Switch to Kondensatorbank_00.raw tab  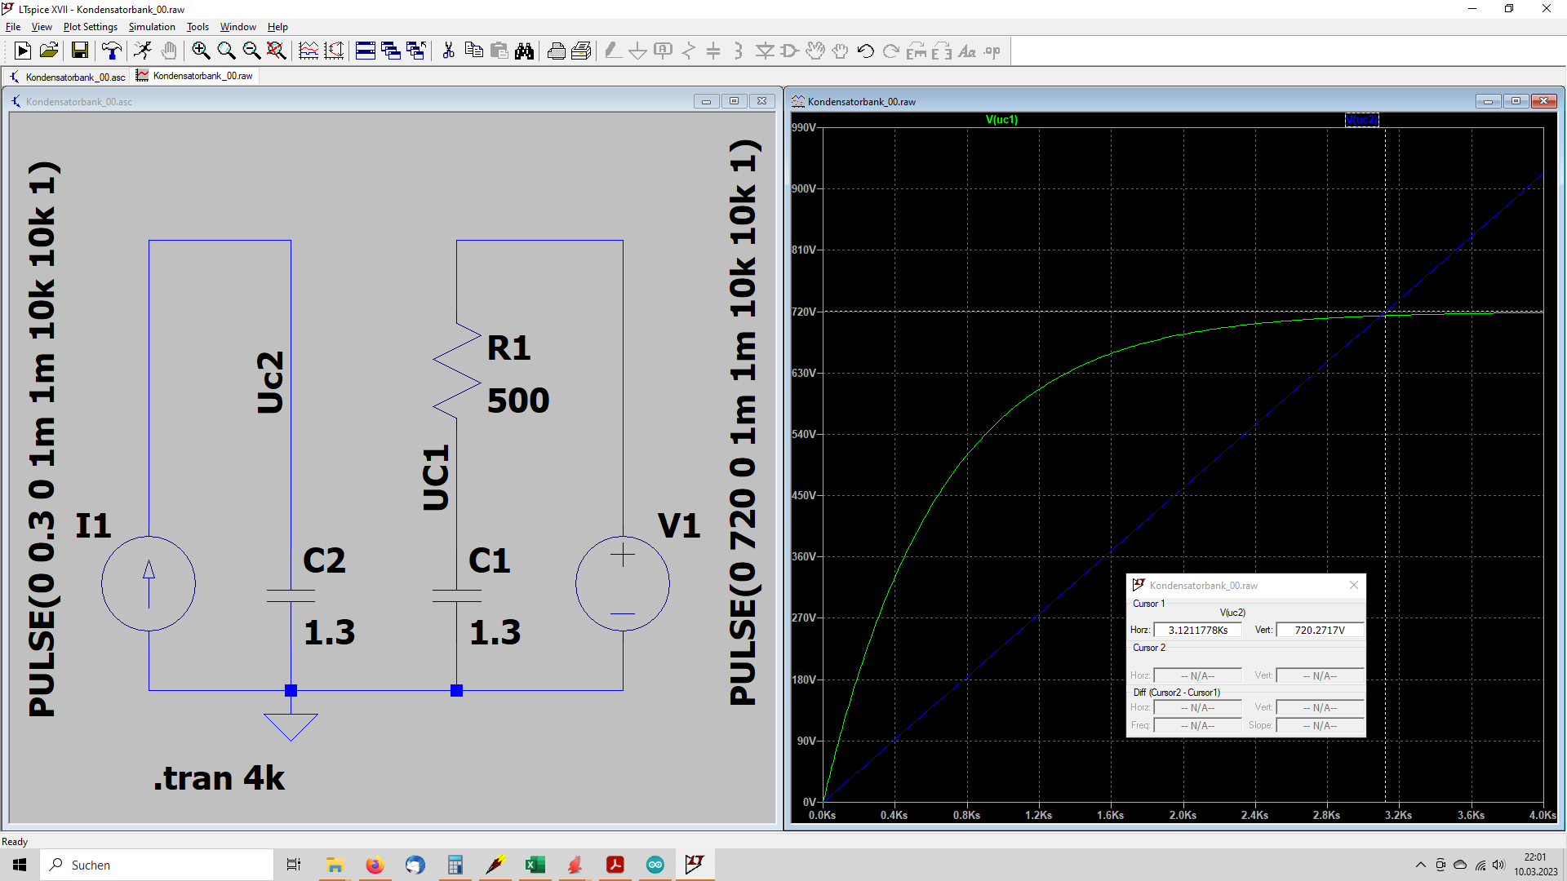click(x=195, y=76)
